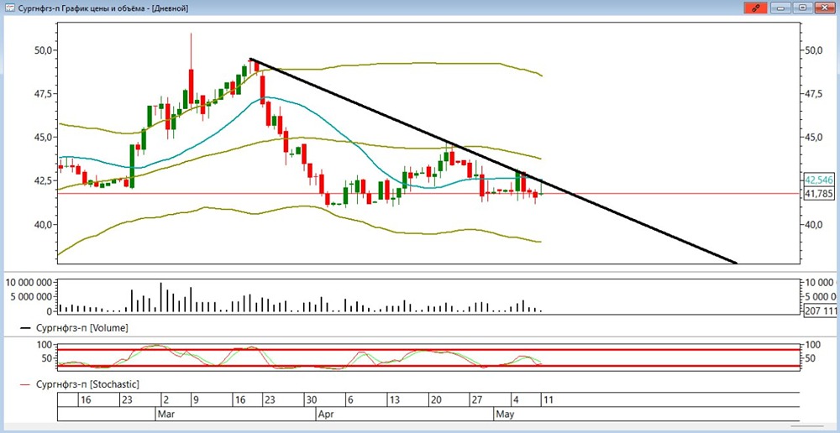Click 5 000 000 on left volume axis
840x433 pixels.
click(x=31, y=296)
